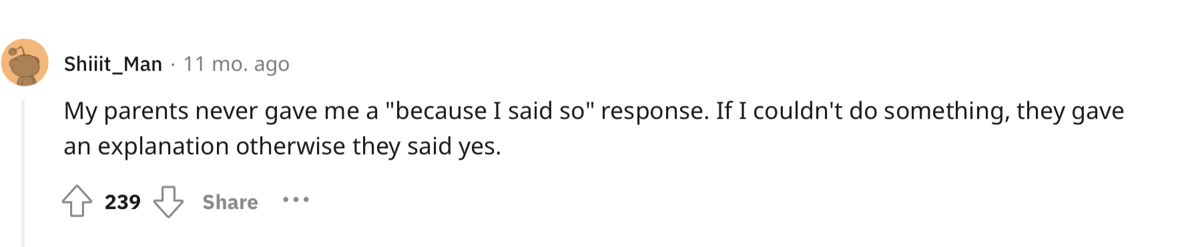Click the comment's second line of text
The height and width of the screenshot is (247, 1198).
(282, 146)
